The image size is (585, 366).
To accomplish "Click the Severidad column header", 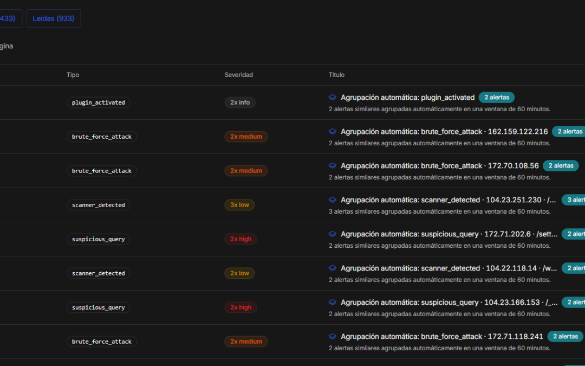I will click(238, 75).
